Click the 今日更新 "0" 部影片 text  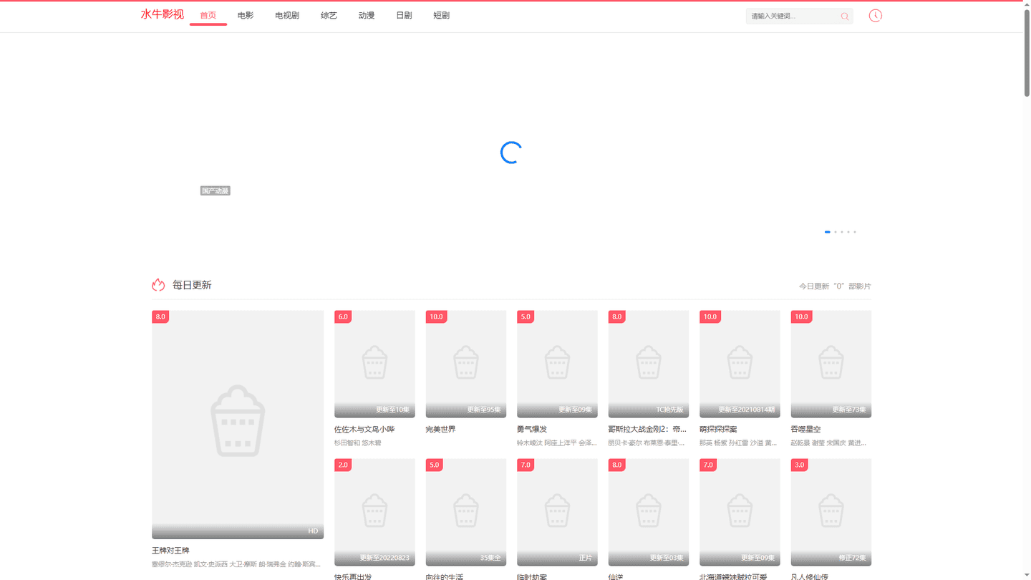[x=835, y=286]
